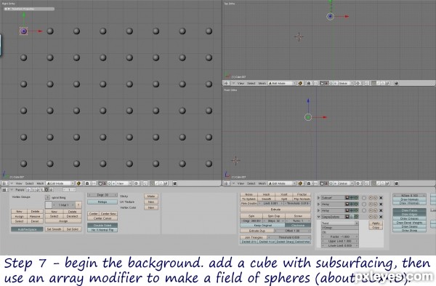Adjust the Upper Limit slider
The image size is (436, 286).
(340, 241)
